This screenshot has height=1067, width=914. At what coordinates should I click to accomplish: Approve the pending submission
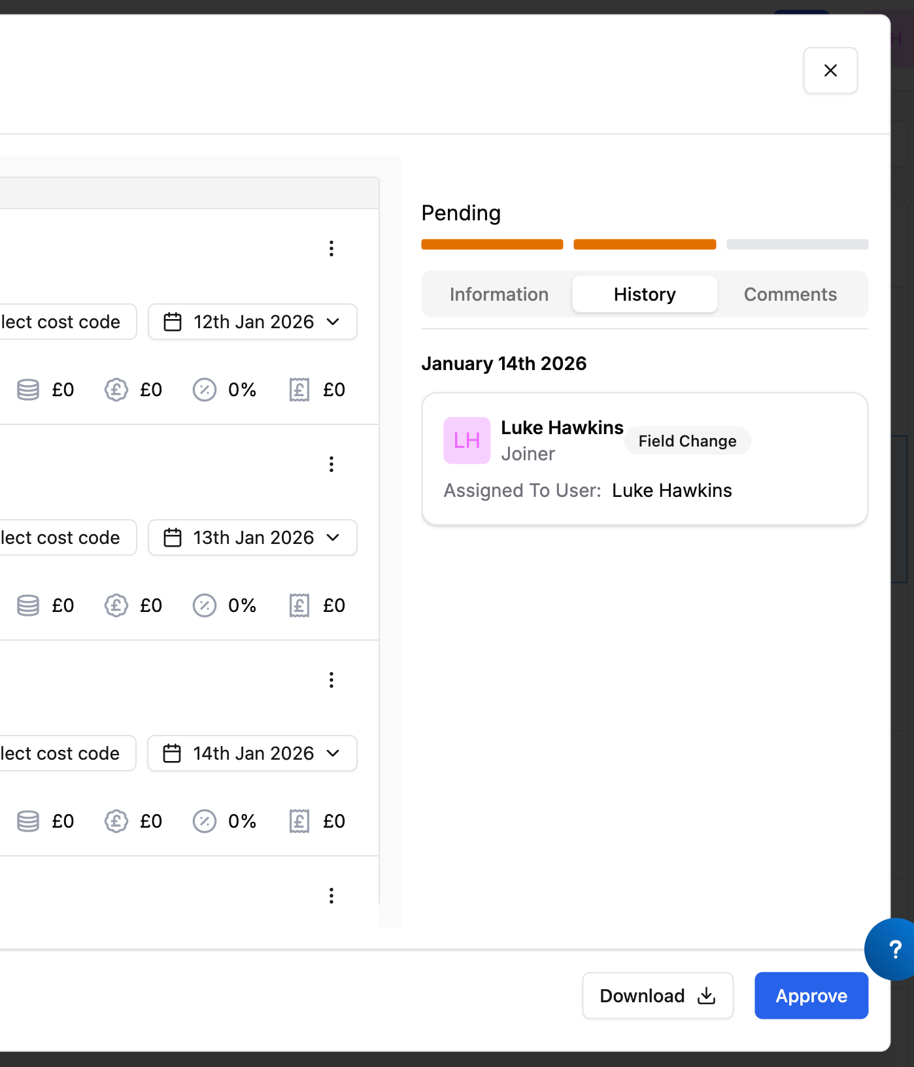click(x=811, y=996)
